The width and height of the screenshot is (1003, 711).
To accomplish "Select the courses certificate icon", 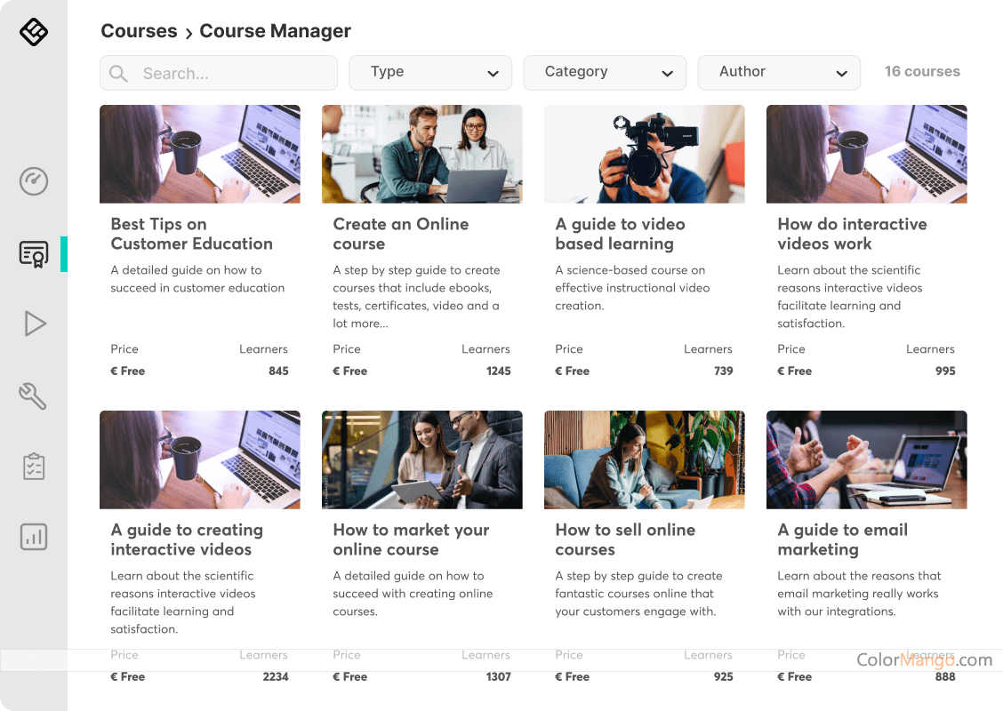I will click(x=34, y=254).
